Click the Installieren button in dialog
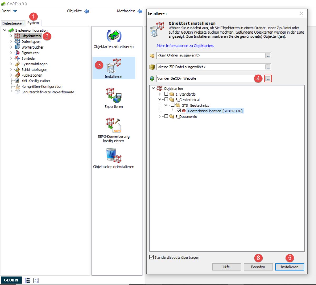The width and height of the screenshot is (316, 285). click(290, 267)
